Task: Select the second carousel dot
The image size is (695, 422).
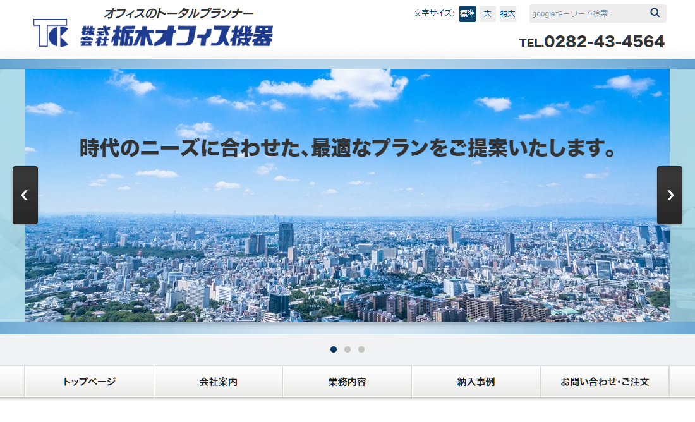Action: pos(347,349)
